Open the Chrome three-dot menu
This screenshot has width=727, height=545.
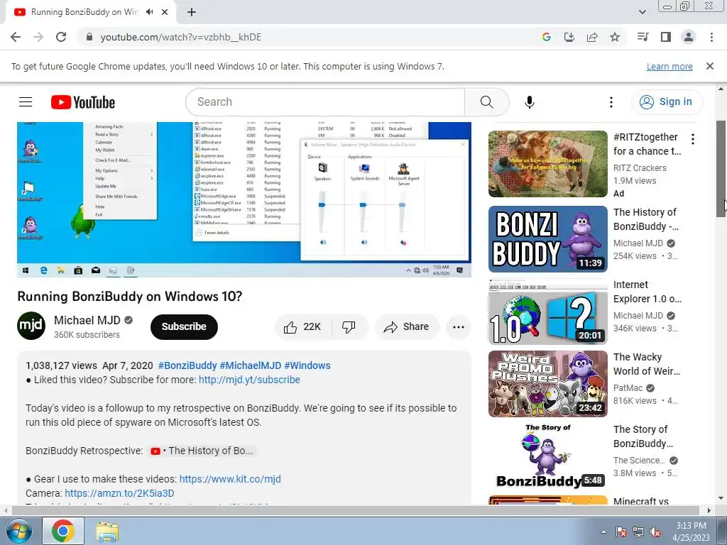point(711,37)
